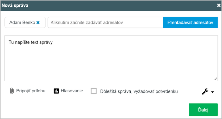
Task: Open the Hlasovanie voting option label
Action: point(72,91)
